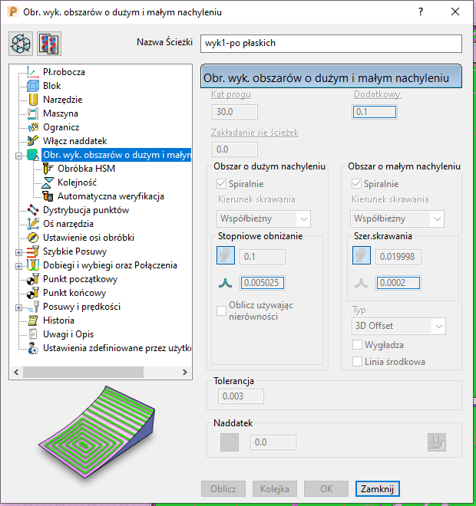
Task: Click the Kolejność order icon
Action: [x=48, y=182]
